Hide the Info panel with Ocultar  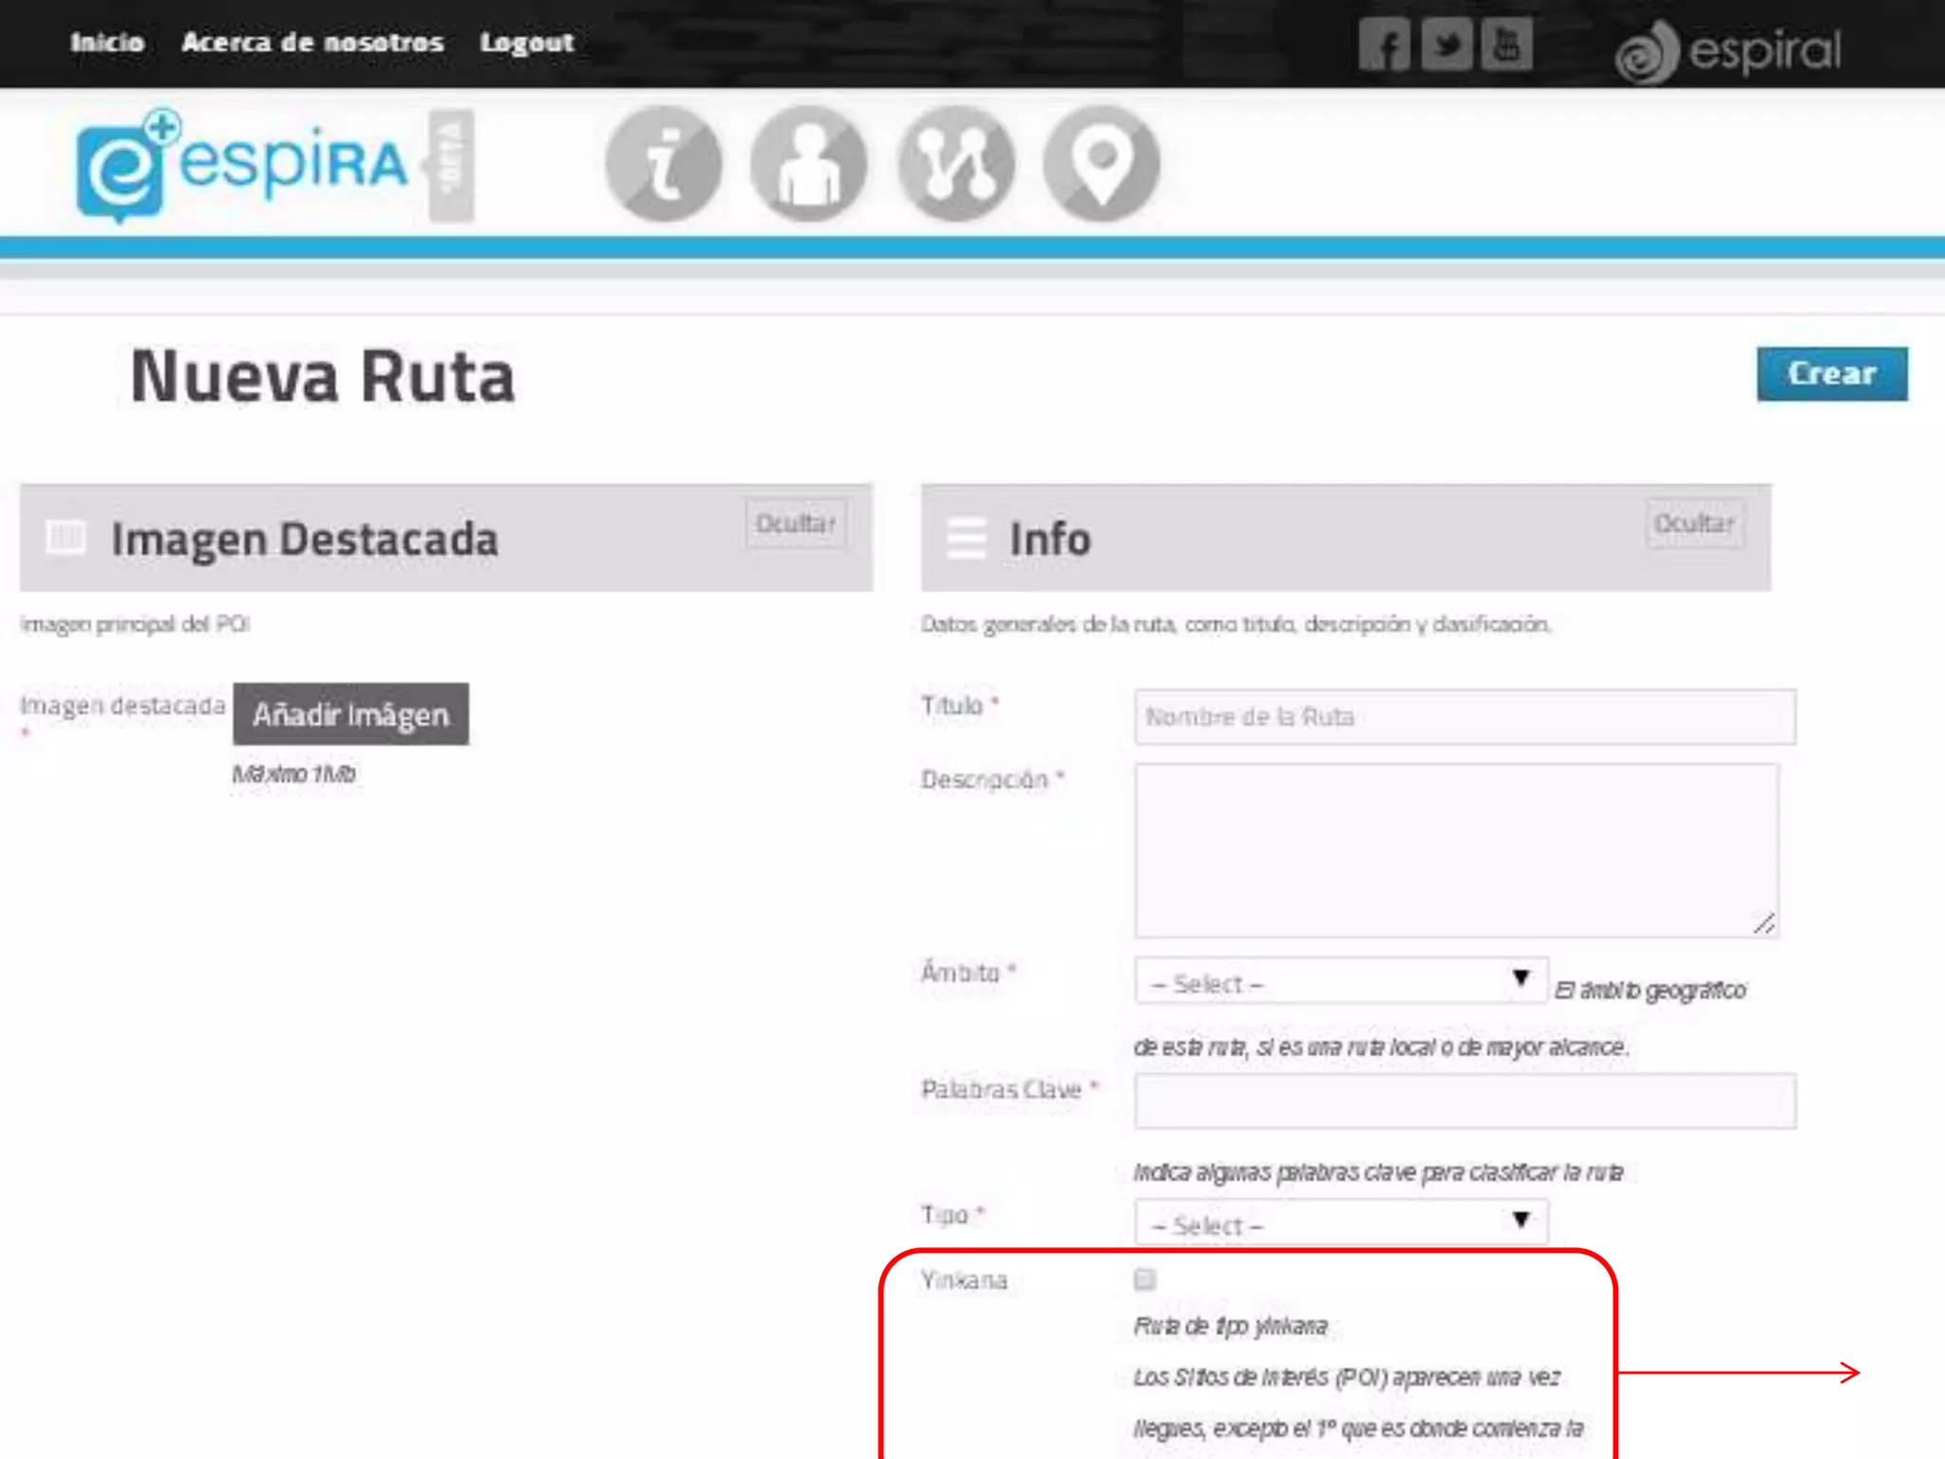tap(1694, 523)
